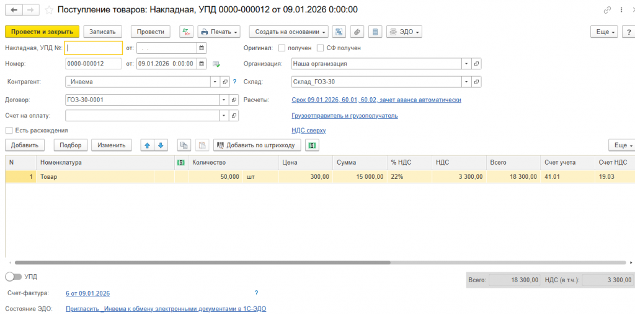635x315 pixels.
Task: Open the Подбор selection button
Action: point(71,145)
